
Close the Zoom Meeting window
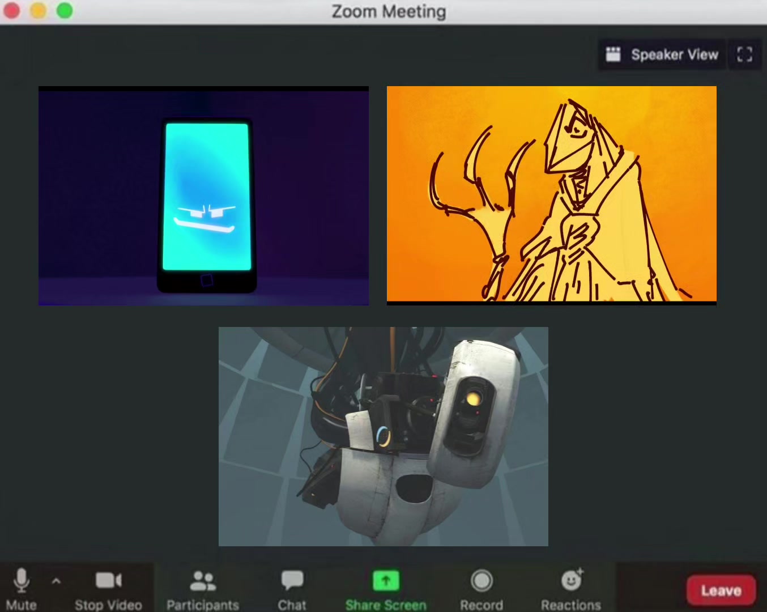pos(12,11)
